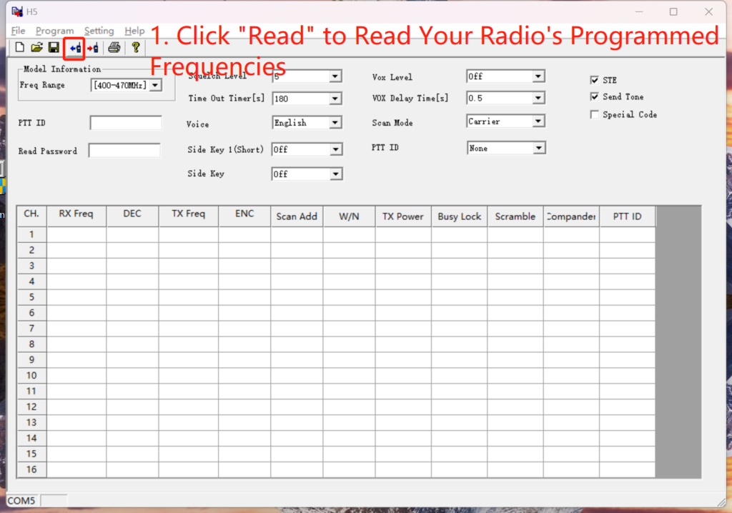Select channel row 13 header
732x513 pixels.
[x=31, y=422]
